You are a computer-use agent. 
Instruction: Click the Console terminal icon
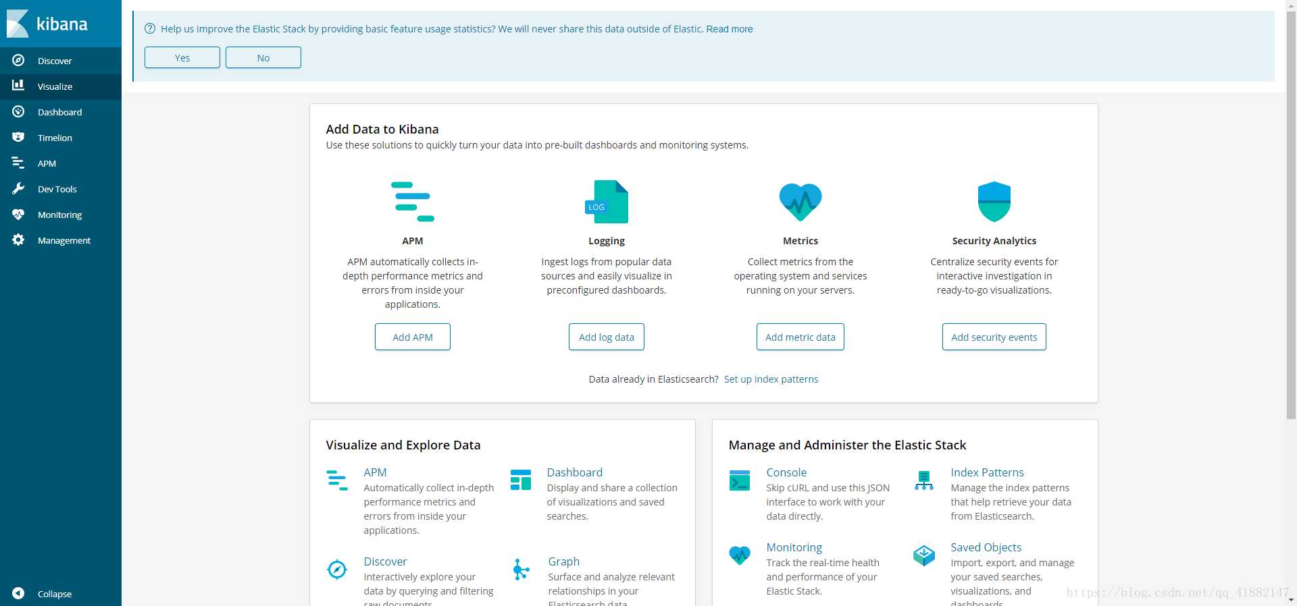click(x=740, y=480)
